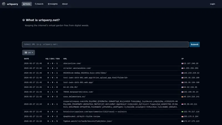This screenshot has width=222, height=125.
Task: Click the URL column header
Action: [x=65, y=59]
